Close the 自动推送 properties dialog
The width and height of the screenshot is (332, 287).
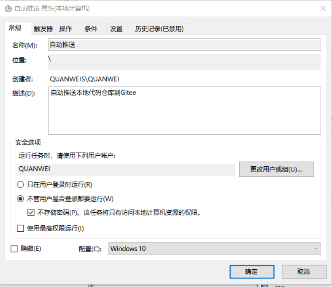tap(323, 8)
